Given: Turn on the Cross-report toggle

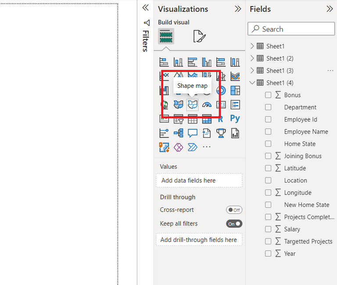Looking at the screenshot, I should [x=234, y=210].
